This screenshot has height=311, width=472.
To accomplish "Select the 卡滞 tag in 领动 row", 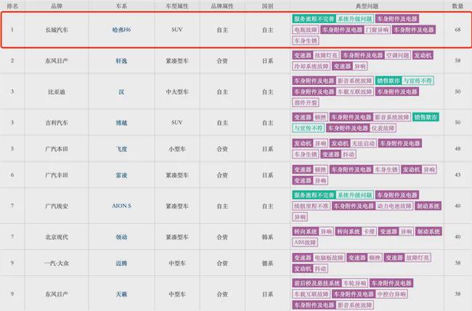I will tap(369, 232).
